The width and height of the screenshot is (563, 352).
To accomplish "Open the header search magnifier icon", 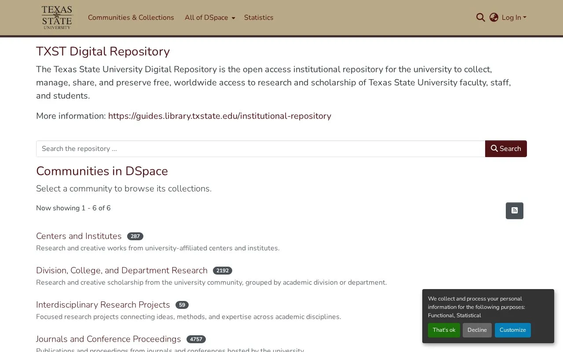I will [x=480, y=18].
